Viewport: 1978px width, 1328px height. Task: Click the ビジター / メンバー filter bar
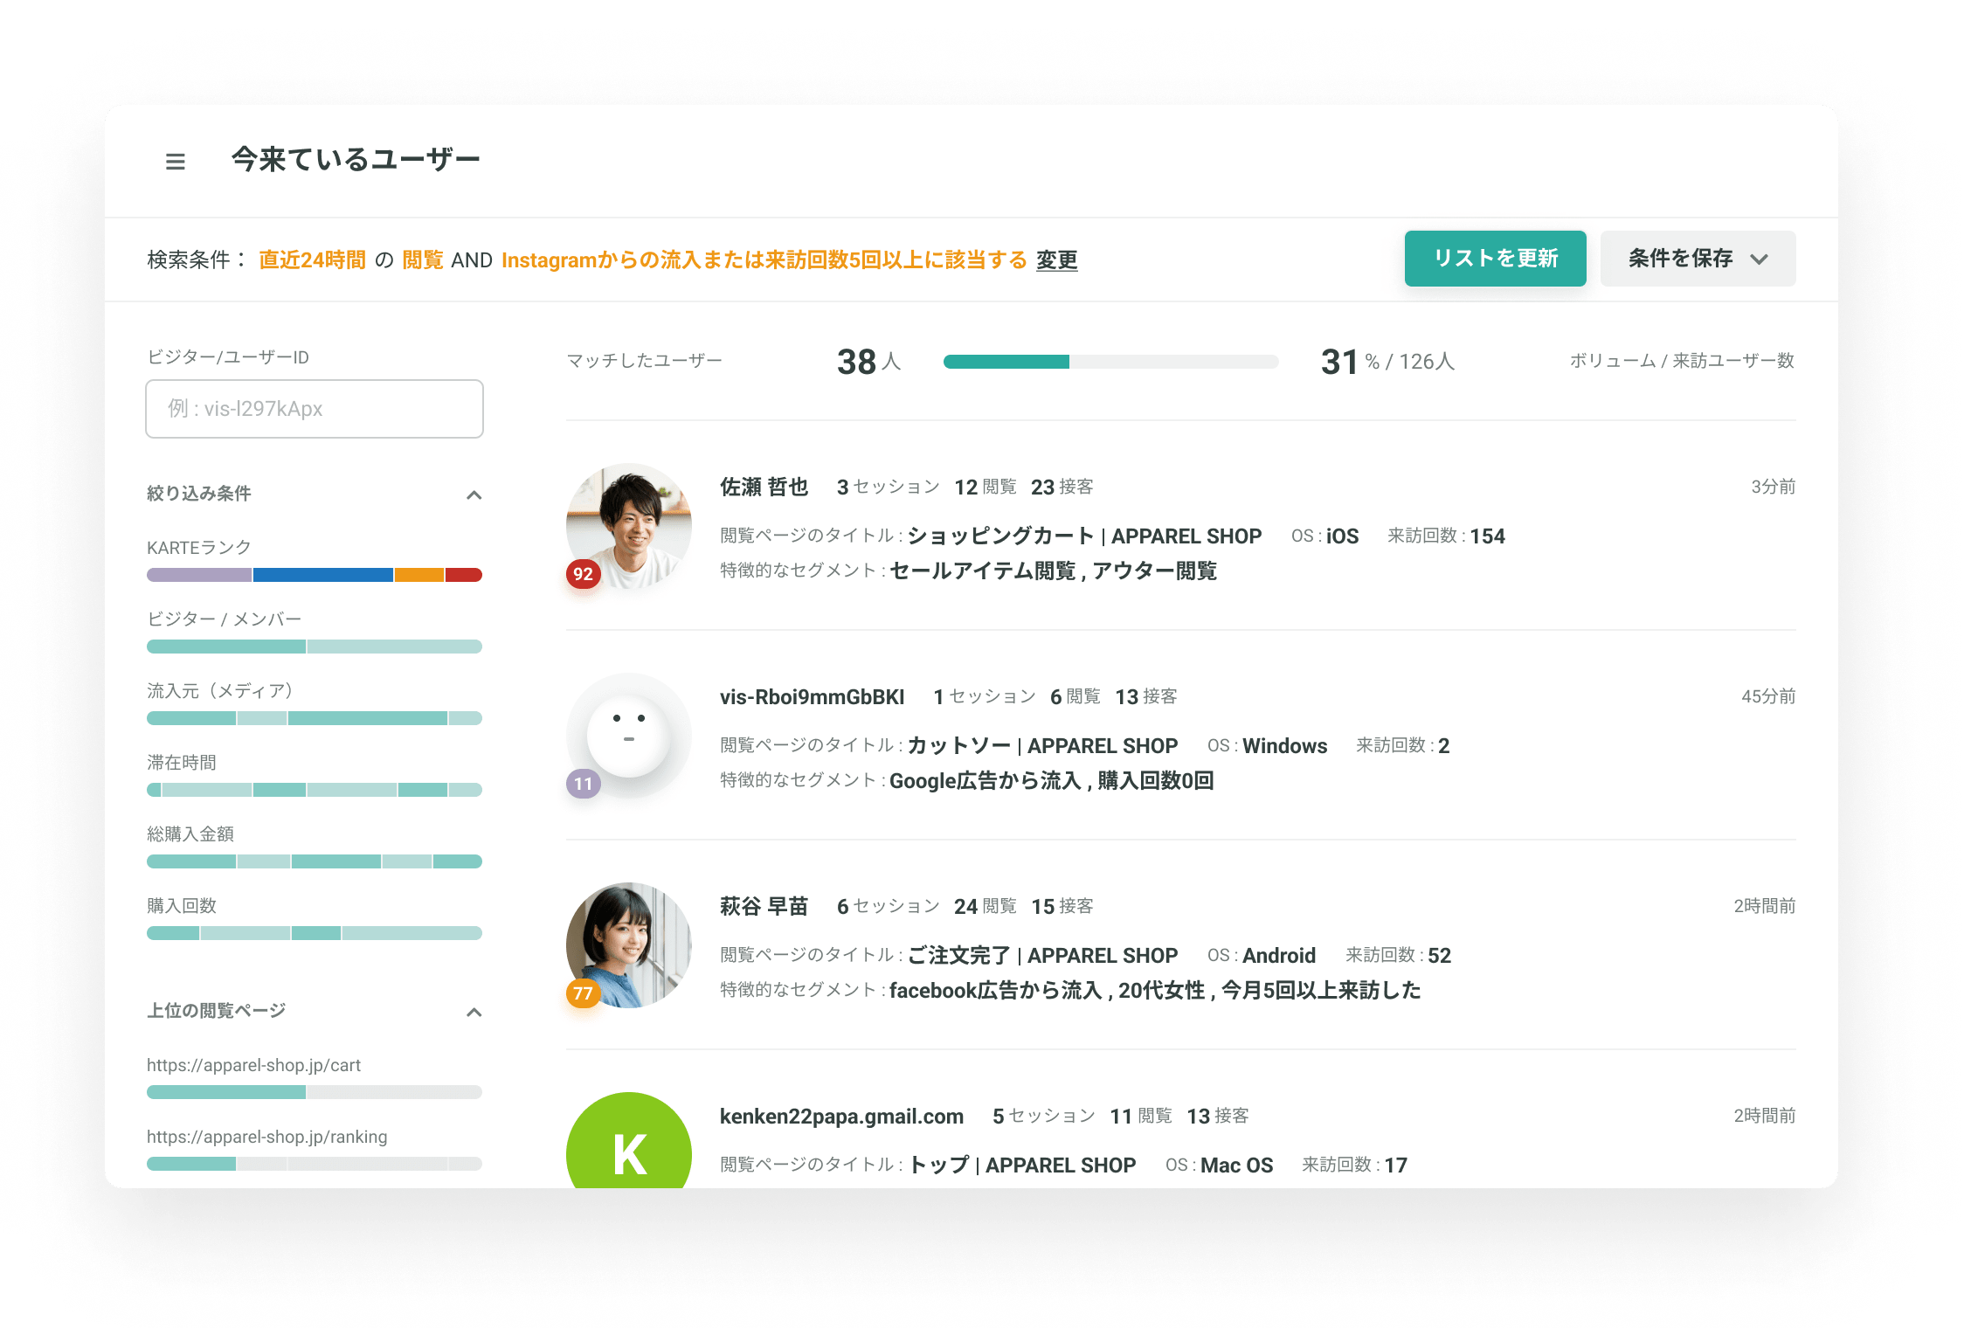point(315,647)
